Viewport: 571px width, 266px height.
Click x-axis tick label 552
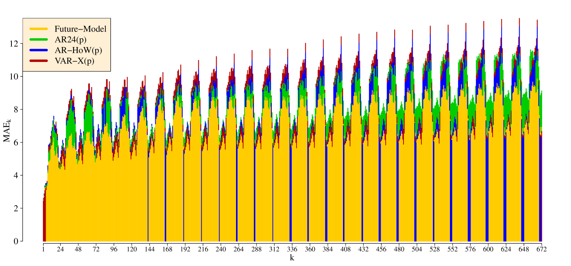click(x=452, y=249)
